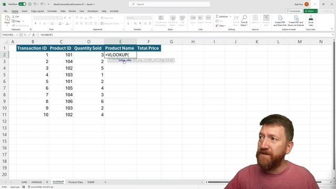Click the Cut scissors button
This screenshot has height=189, width=336.
[15, 16]
